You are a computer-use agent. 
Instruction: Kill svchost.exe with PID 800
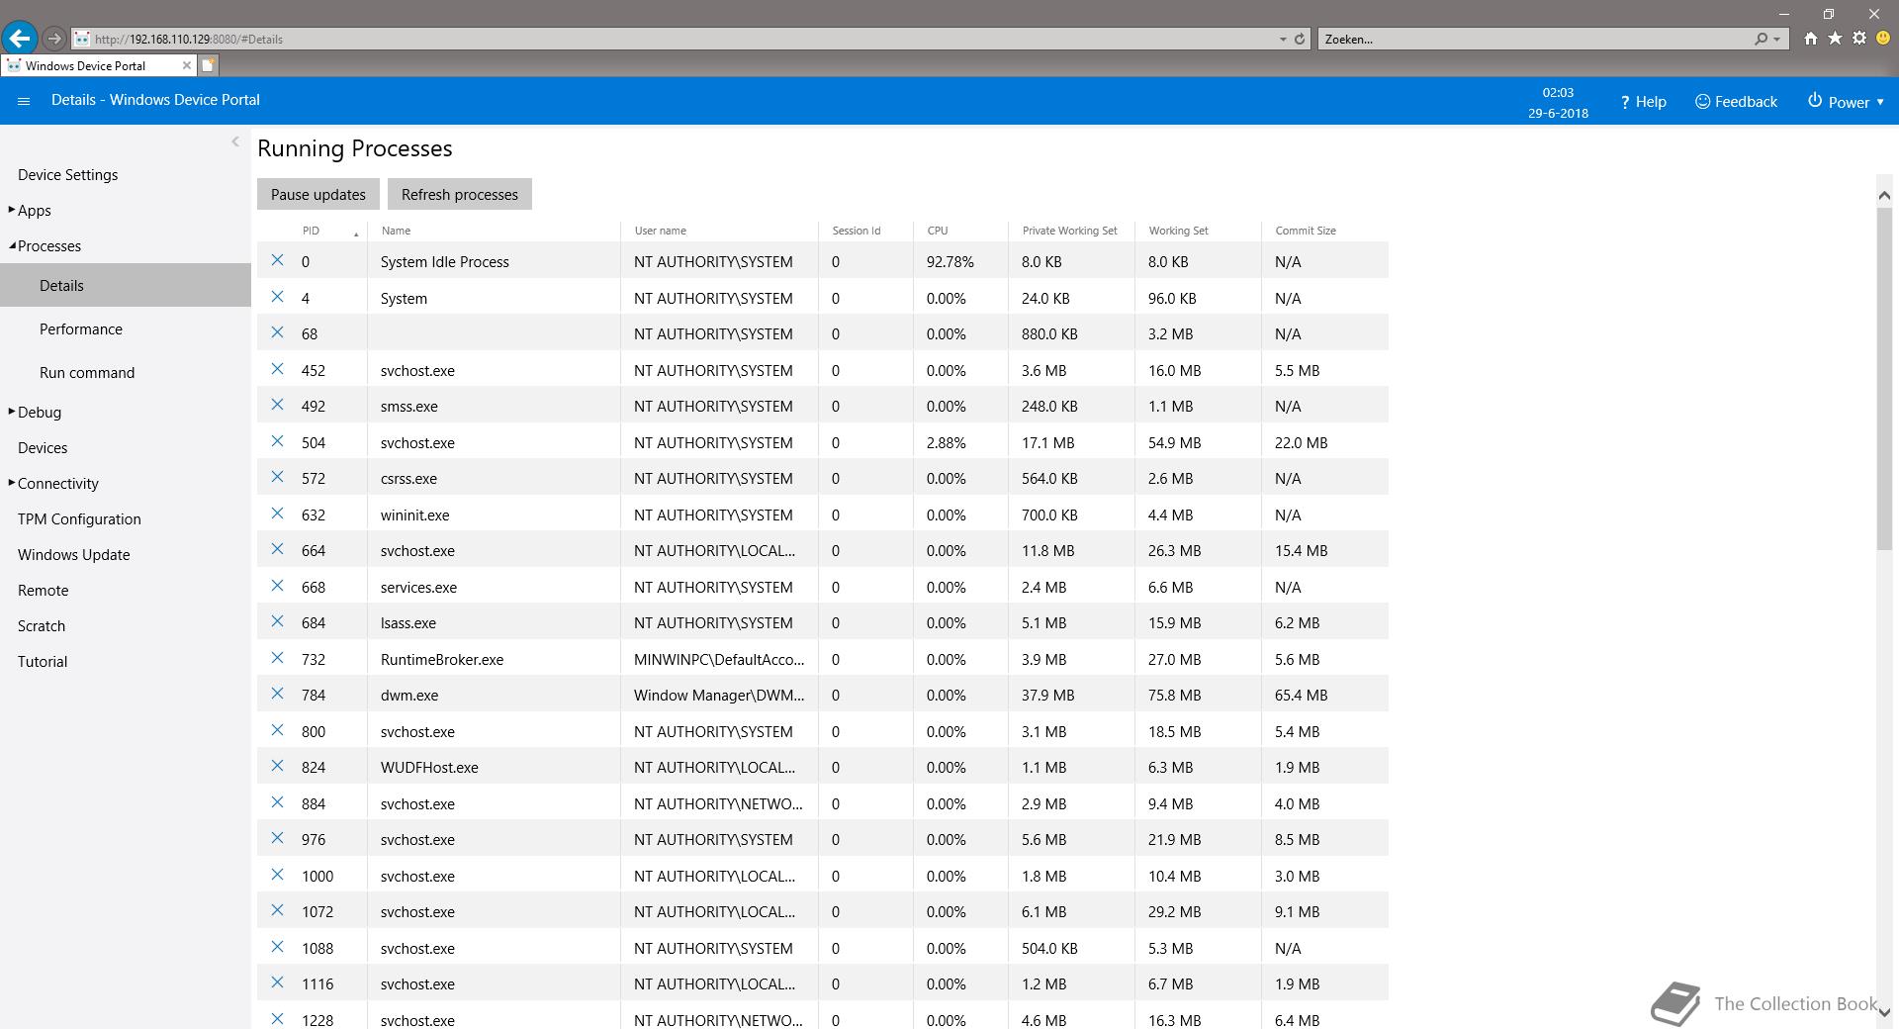[278, 730]
